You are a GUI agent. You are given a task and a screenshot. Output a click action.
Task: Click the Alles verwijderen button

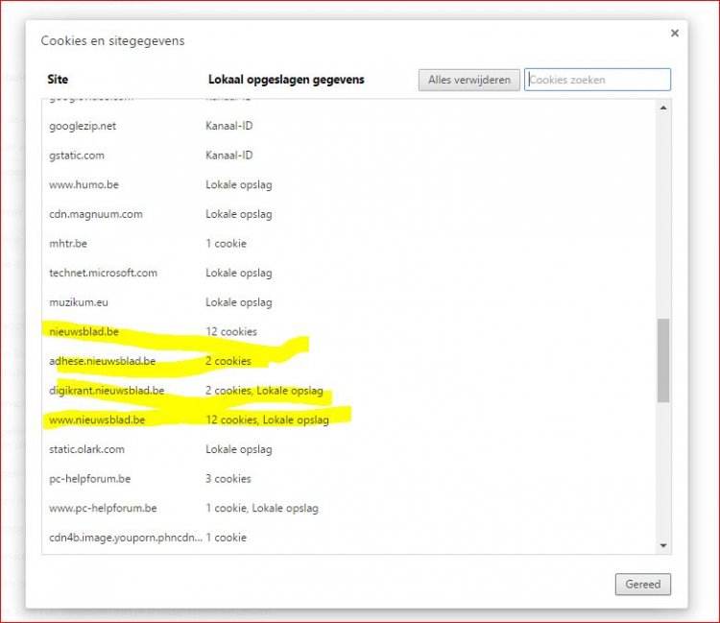click(x=469, y=80)
